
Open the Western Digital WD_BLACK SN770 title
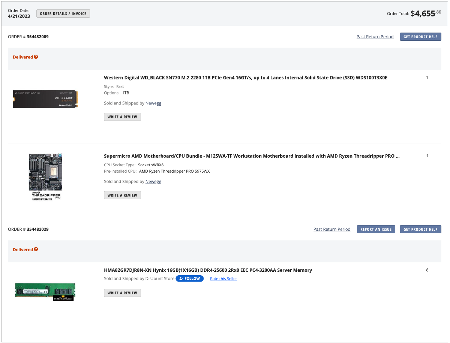tap(245, 78)
